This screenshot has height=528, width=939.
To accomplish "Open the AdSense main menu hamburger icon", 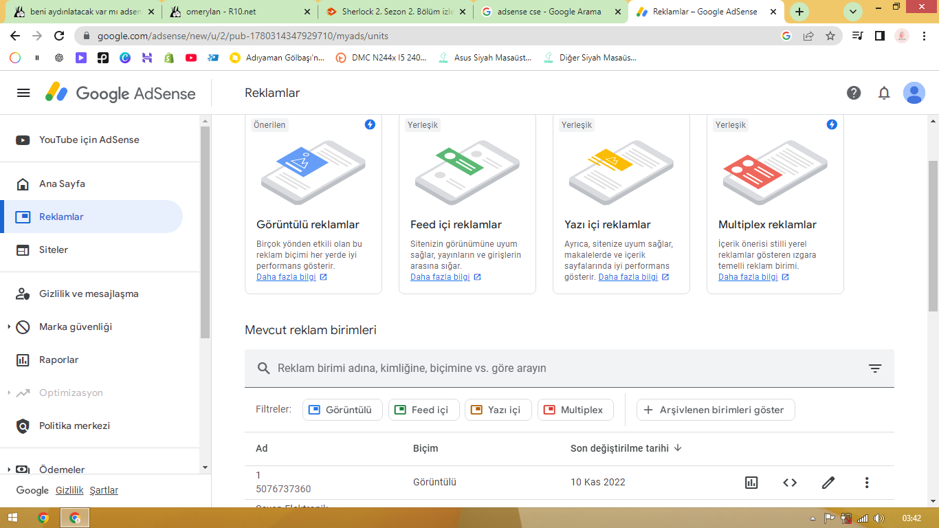I will (x=23, y=93).
